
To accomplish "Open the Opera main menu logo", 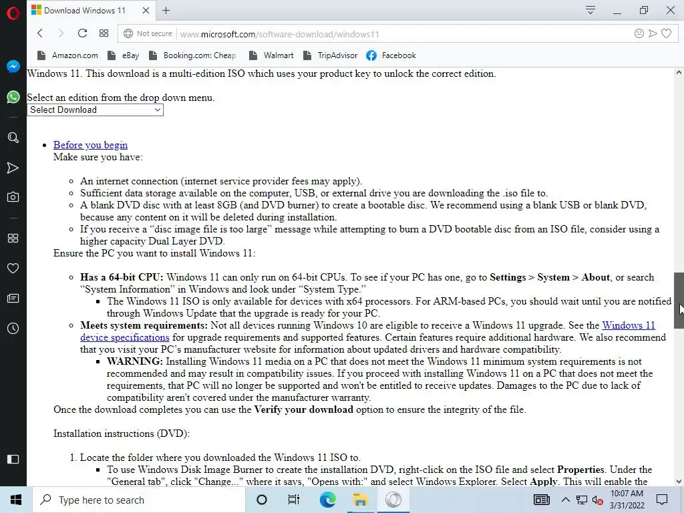I will [x=13, y=13].
